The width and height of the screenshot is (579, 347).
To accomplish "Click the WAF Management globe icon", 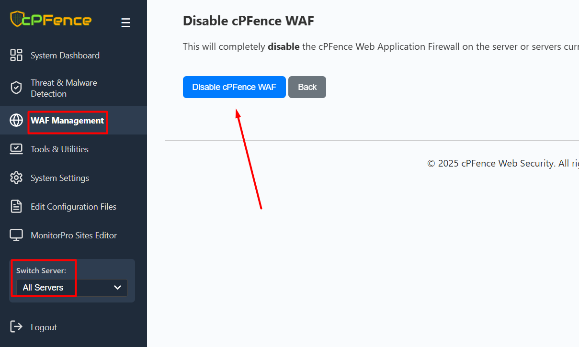I will coord(16,120).
